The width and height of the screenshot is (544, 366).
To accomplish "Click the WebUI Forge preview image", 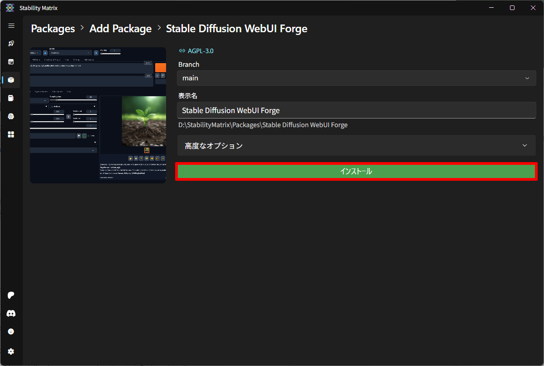I will (98, 115).
